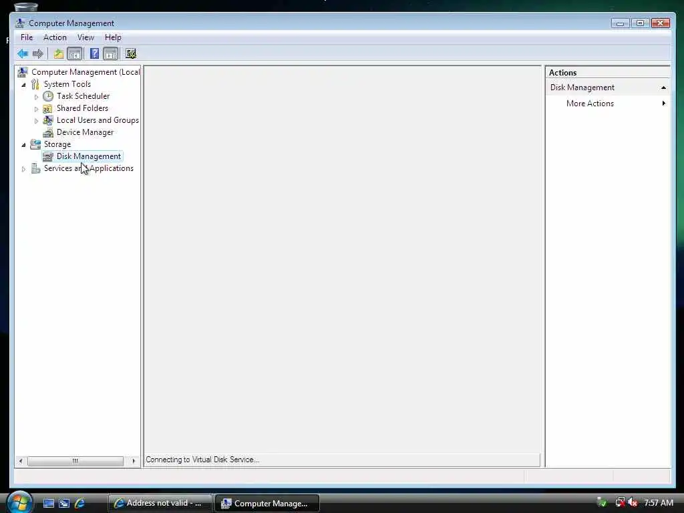This screenshot has height=513, width=684.
Task: Maximize the Computer Management window
Action: [x=641, y=23]
